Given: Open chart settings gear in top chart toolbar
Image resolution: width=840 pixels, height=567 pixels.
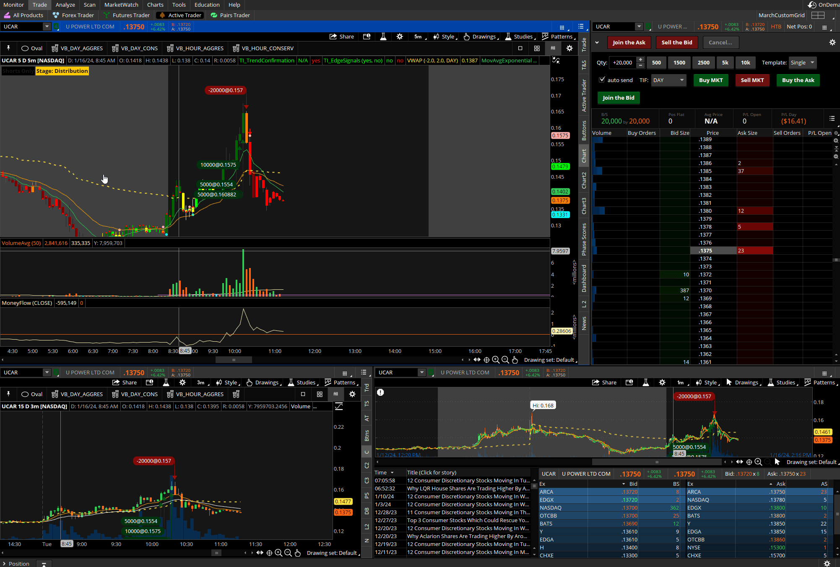Looking at the screenshot, I should pos(400,37).
